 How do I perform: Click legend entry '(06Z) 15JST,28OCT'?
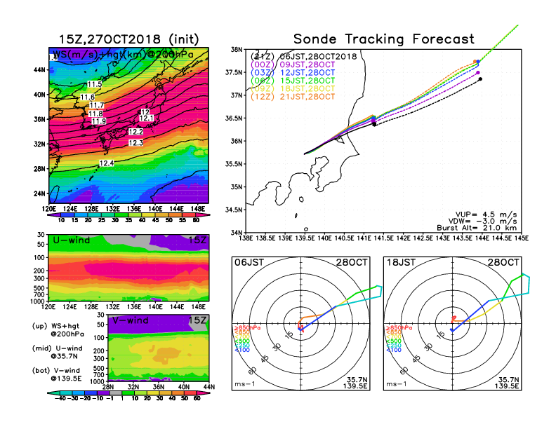293,81
